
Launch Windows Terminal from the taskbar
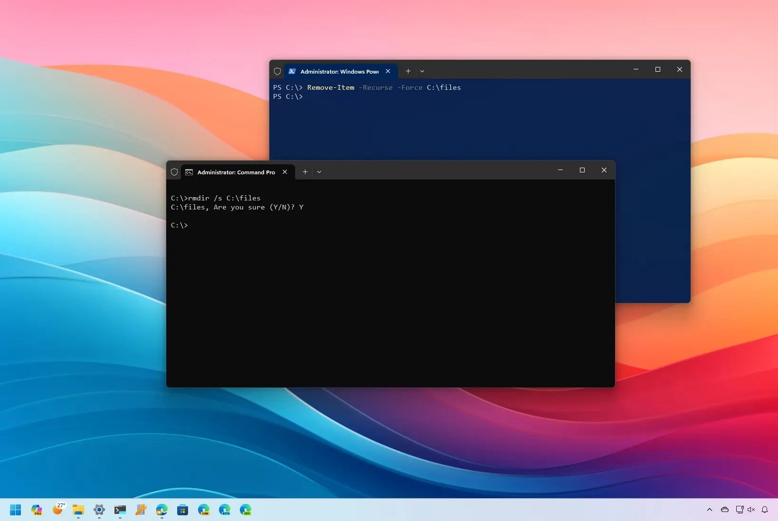point(120,510)
